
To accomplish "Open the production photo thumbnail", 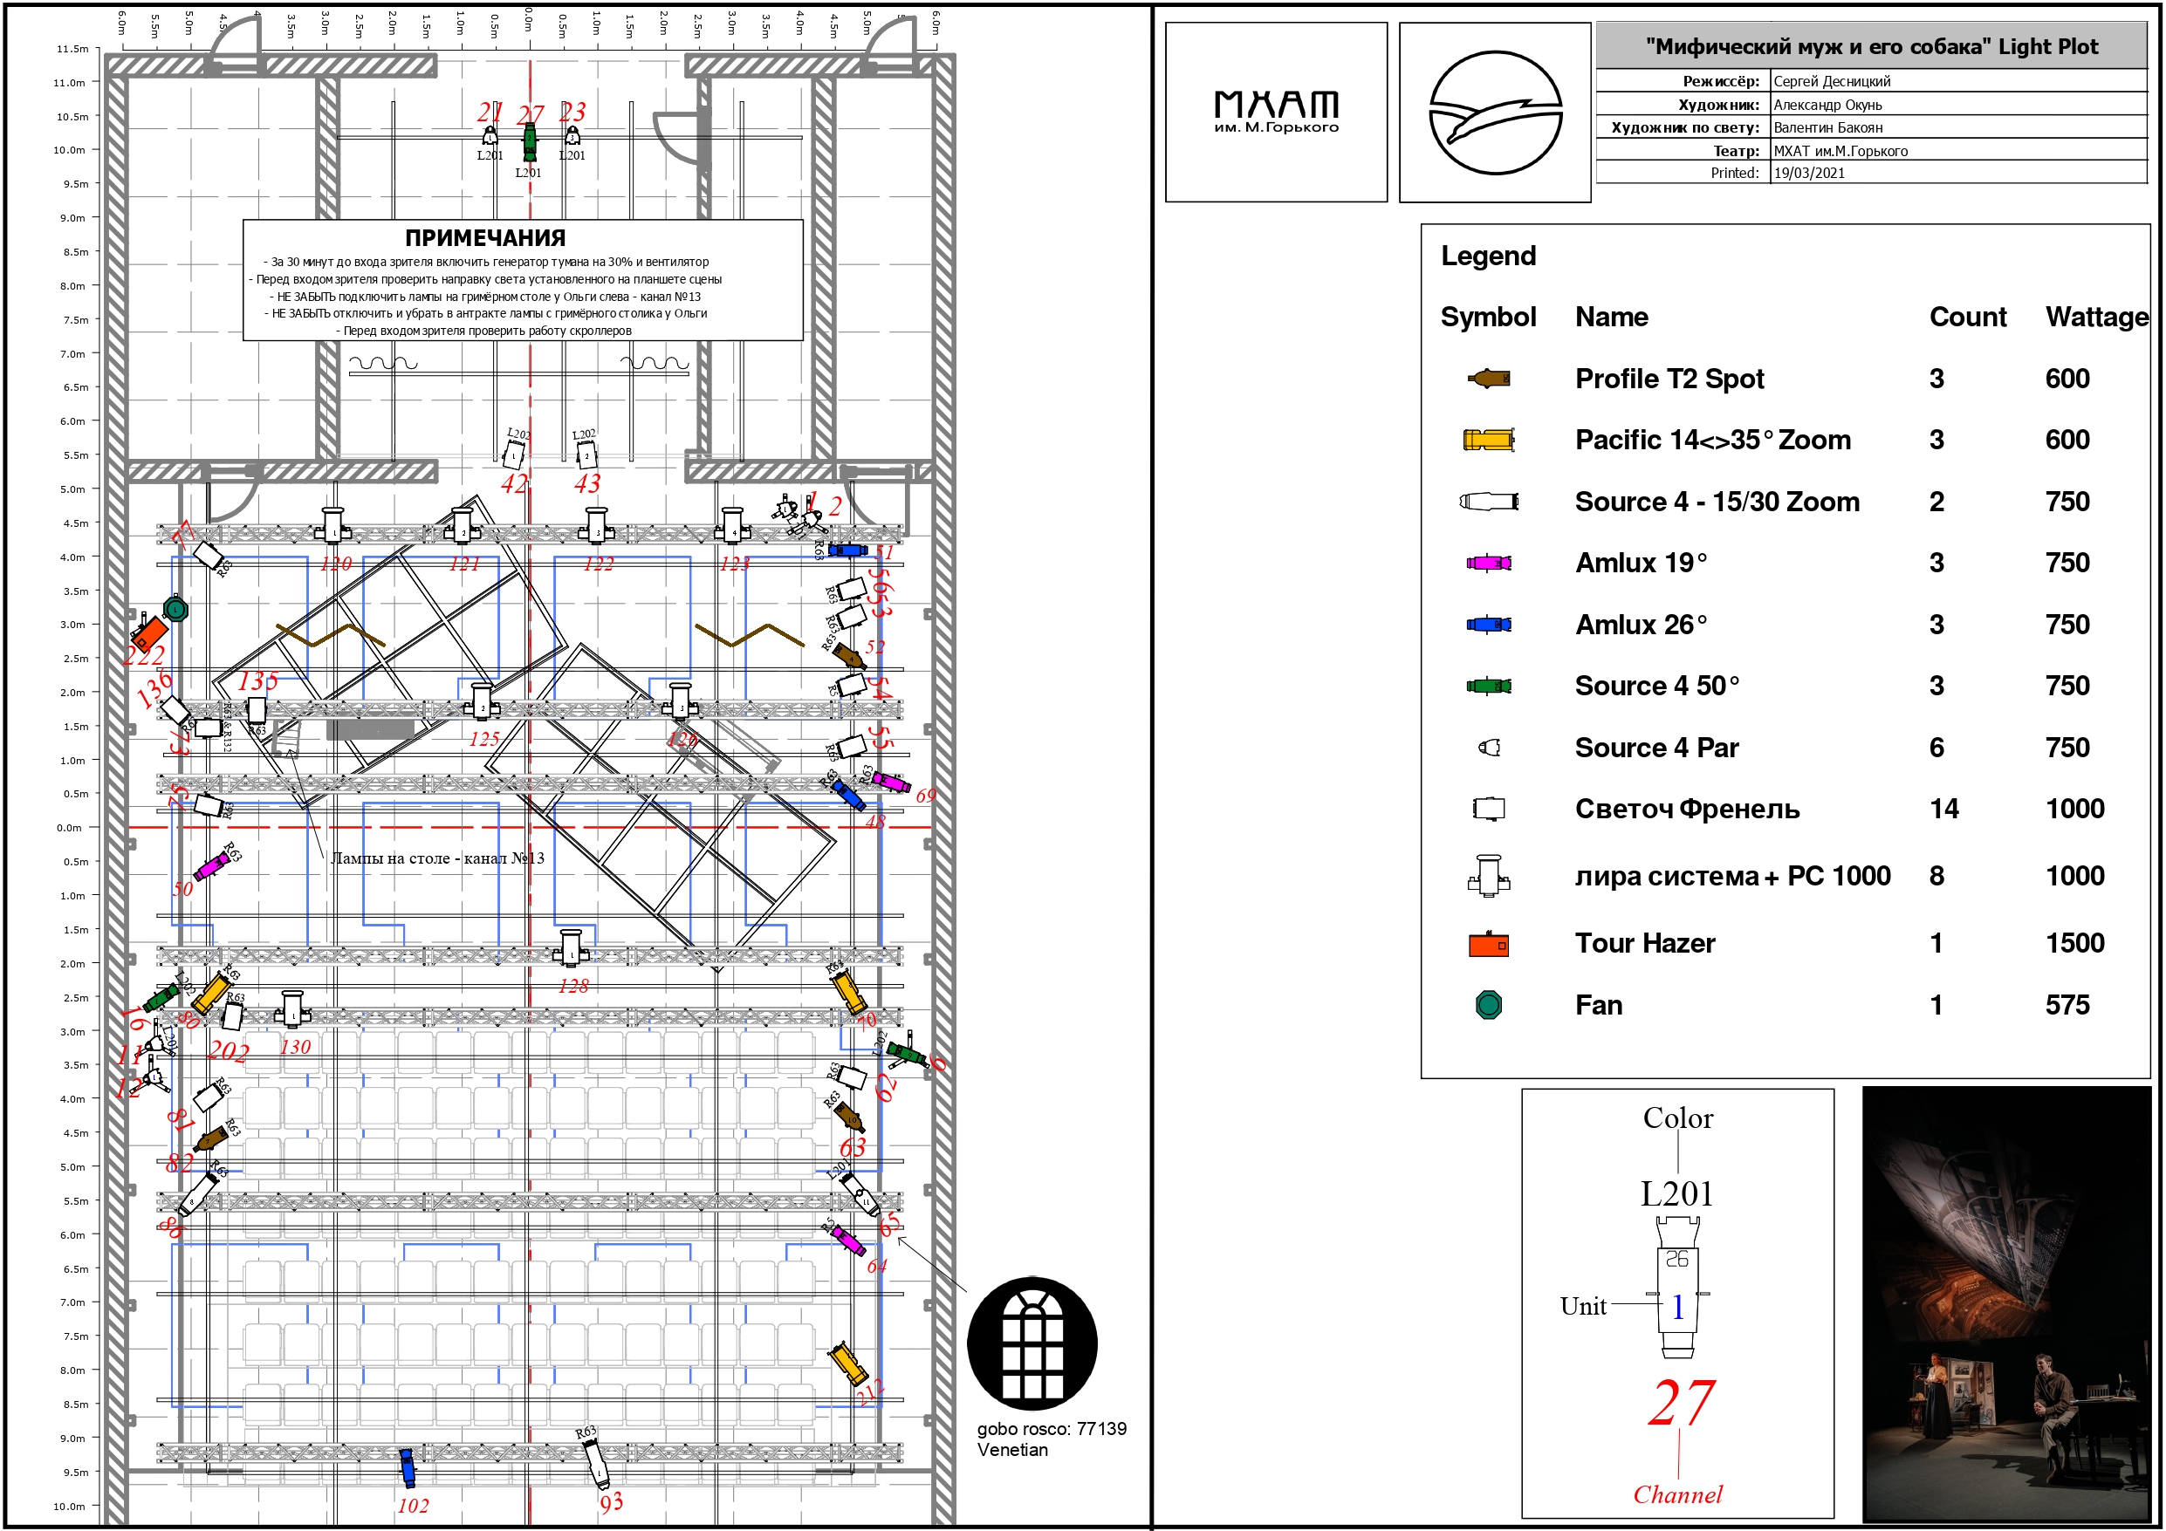I will pyautogui.click(x=2006, y=1302).
